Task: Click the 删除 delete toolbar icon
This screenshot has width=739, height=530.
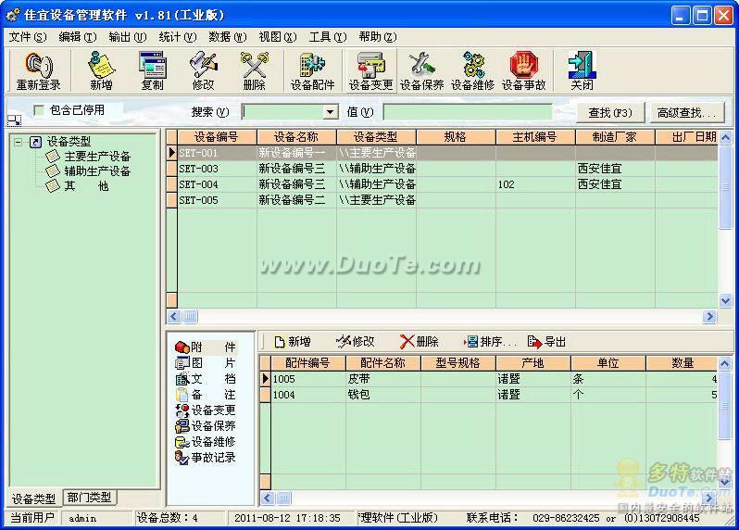Action: pyautogui.click(x=254, y=70)
